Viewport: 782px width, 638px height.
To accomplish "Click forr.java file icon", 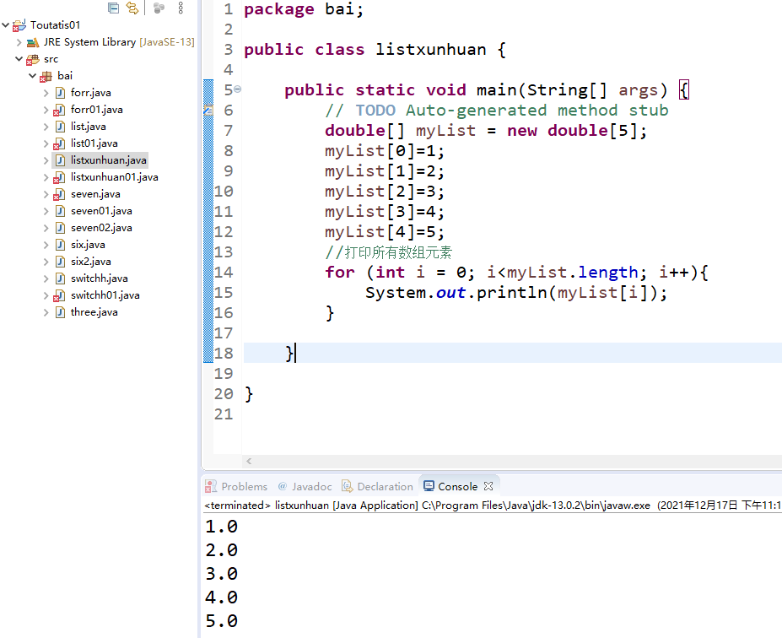I will [60, 93].
